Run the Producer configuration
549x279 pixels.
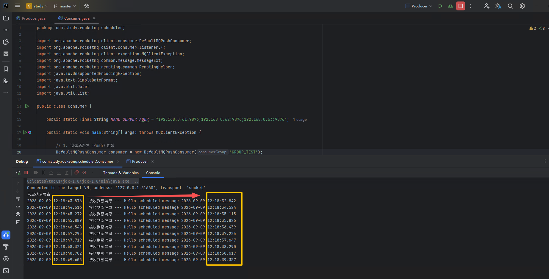point(440,6)
